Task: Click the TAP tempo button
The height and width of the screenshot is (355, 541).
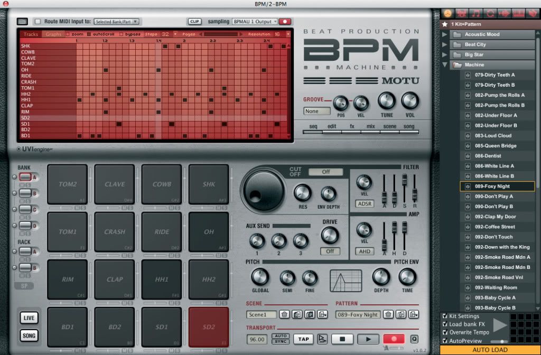Action: [303, 339]
